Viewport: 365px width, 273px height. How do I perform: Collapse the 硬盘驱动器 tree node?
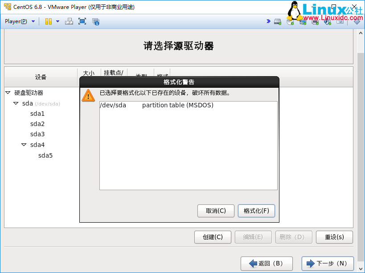pyautogui.click(x=7, y=93)
